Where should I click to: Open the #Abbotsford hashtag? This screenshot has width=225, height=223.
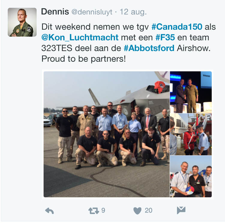(149, 48)
